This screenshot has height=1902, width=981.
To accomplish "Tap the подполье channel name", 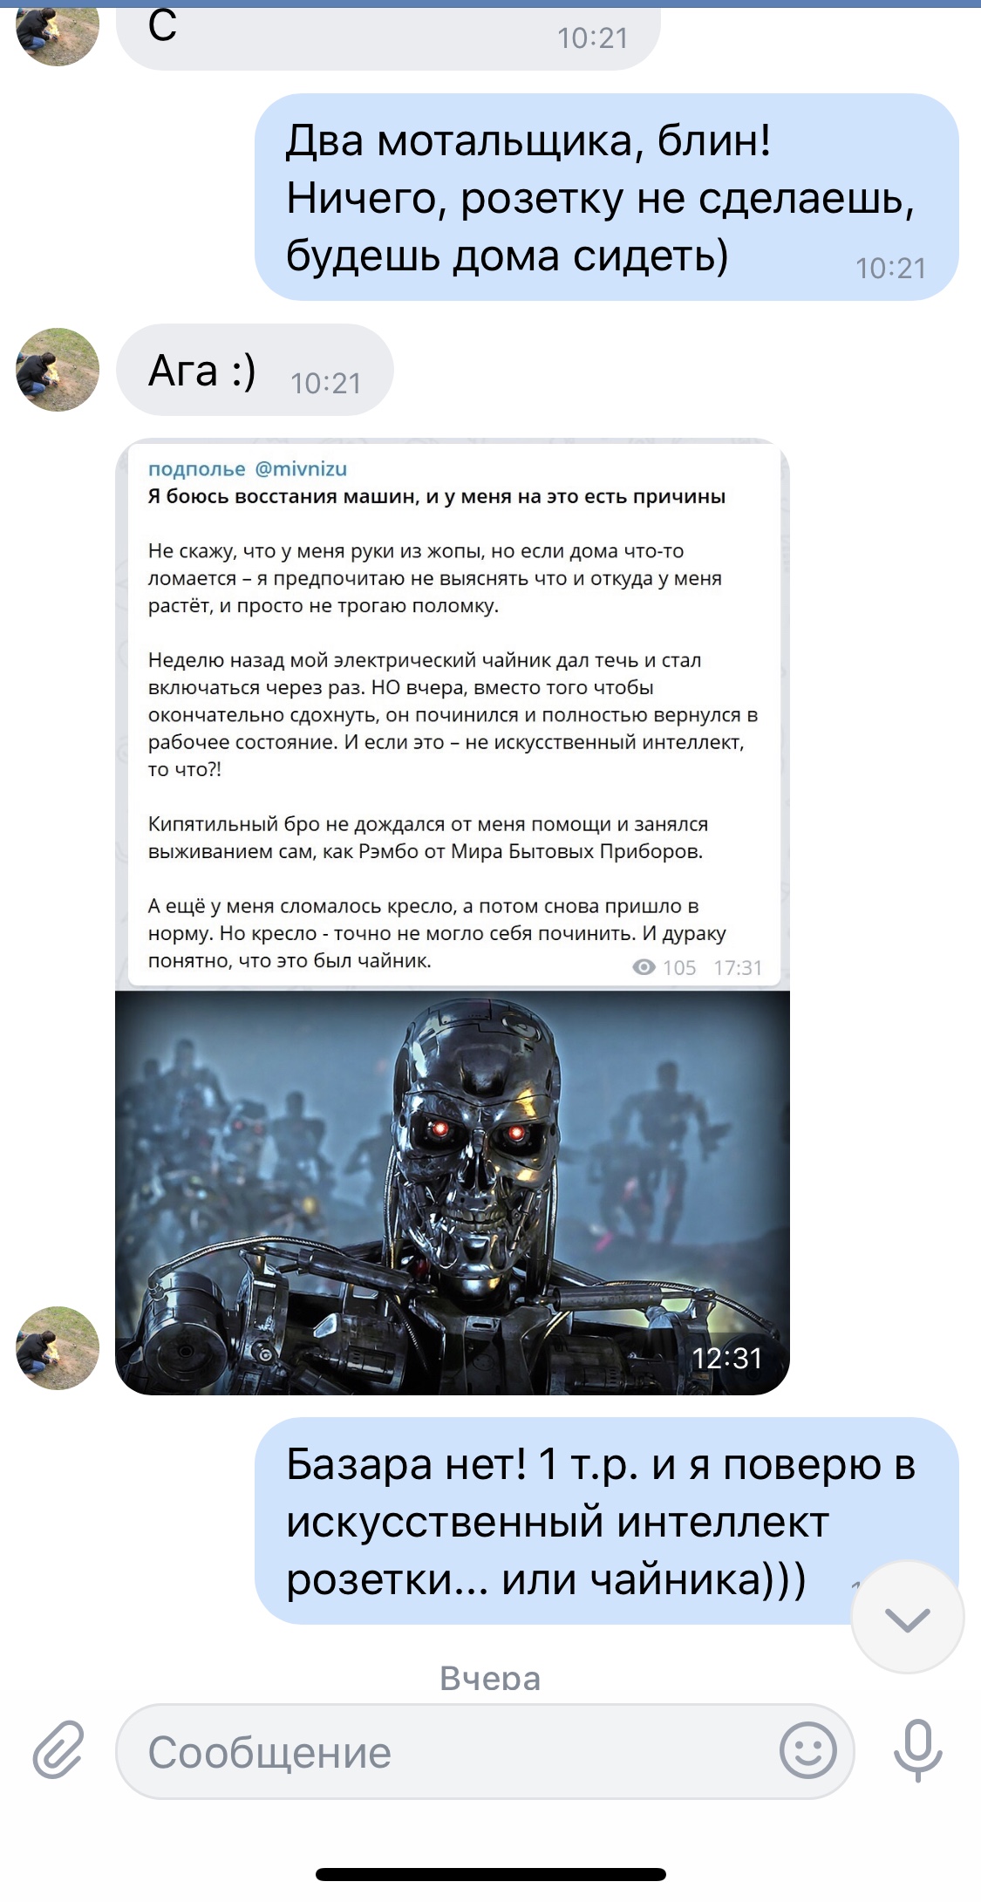I will tap(197, 469).
